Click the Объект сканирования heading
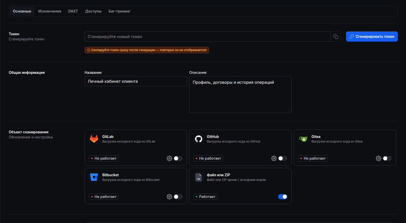The width and height of the screenshot is (406, 223). click(x=28, y=132)
